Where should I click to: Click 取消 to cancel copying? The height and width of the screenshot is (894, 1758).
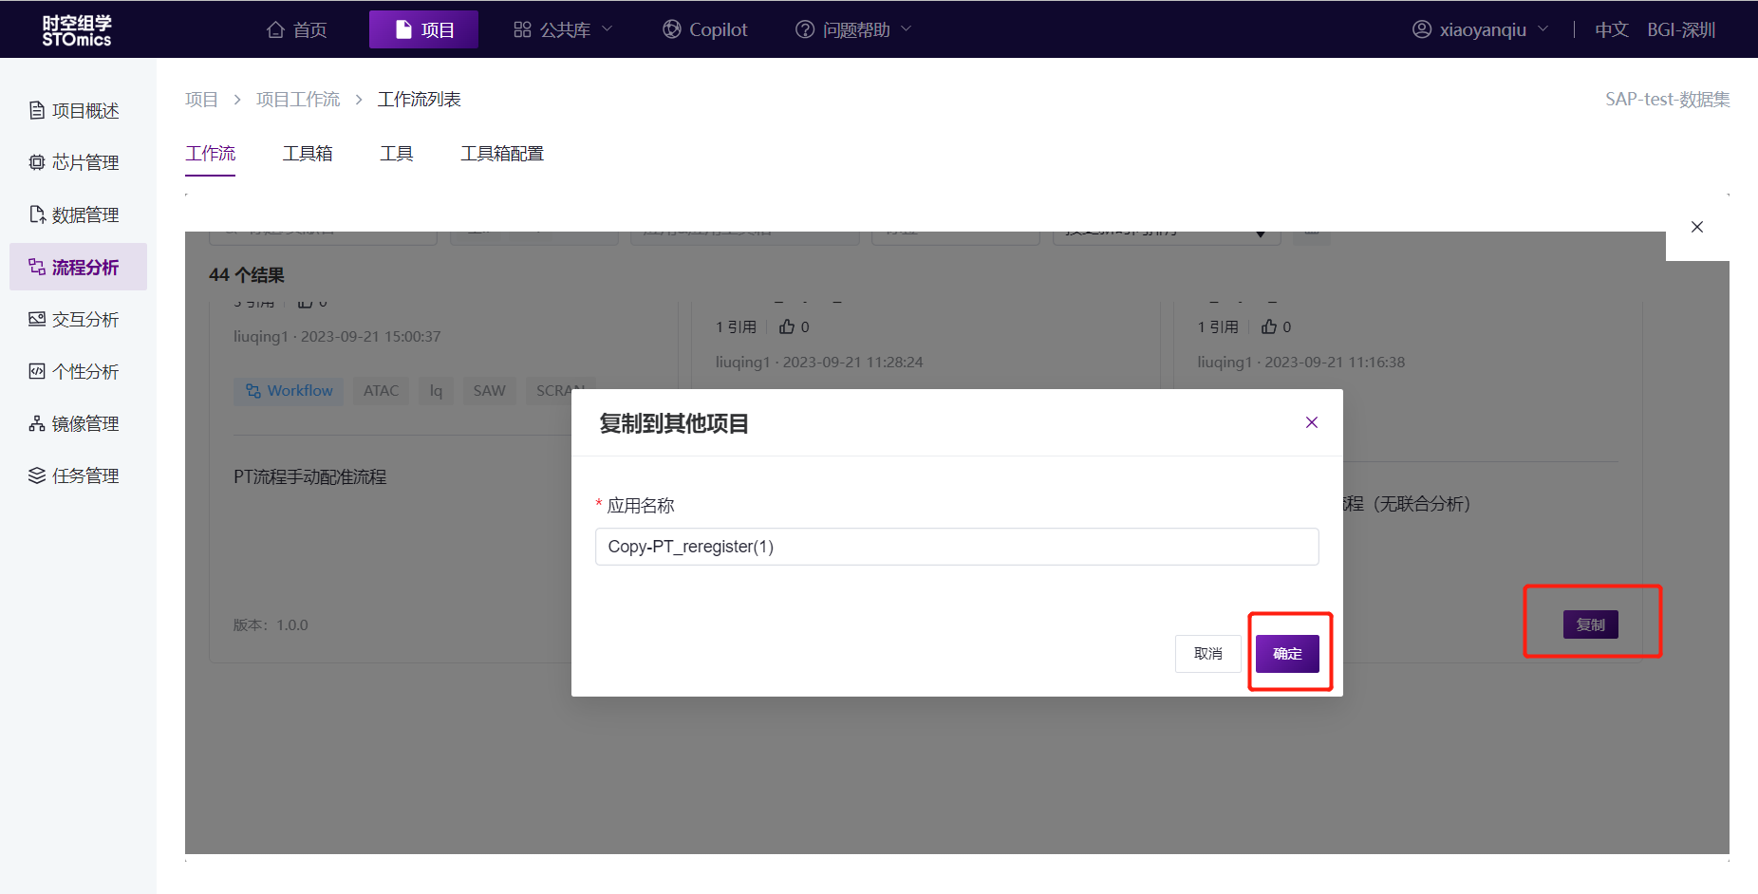[1207, 654]
